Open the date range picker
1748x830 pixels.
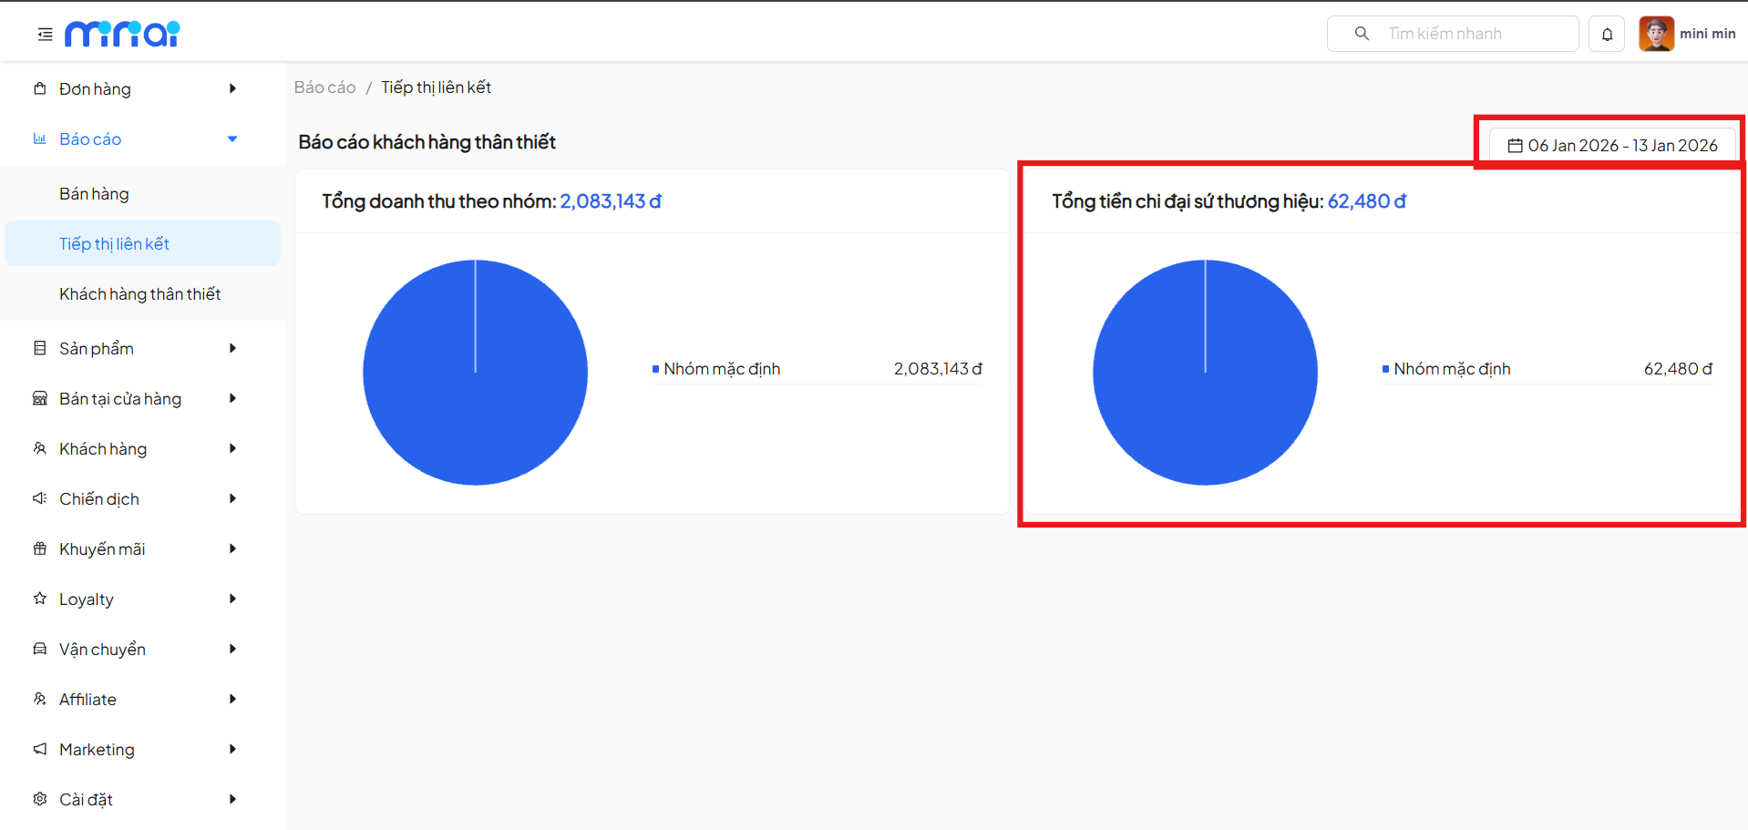click(x=1612, y=146)
